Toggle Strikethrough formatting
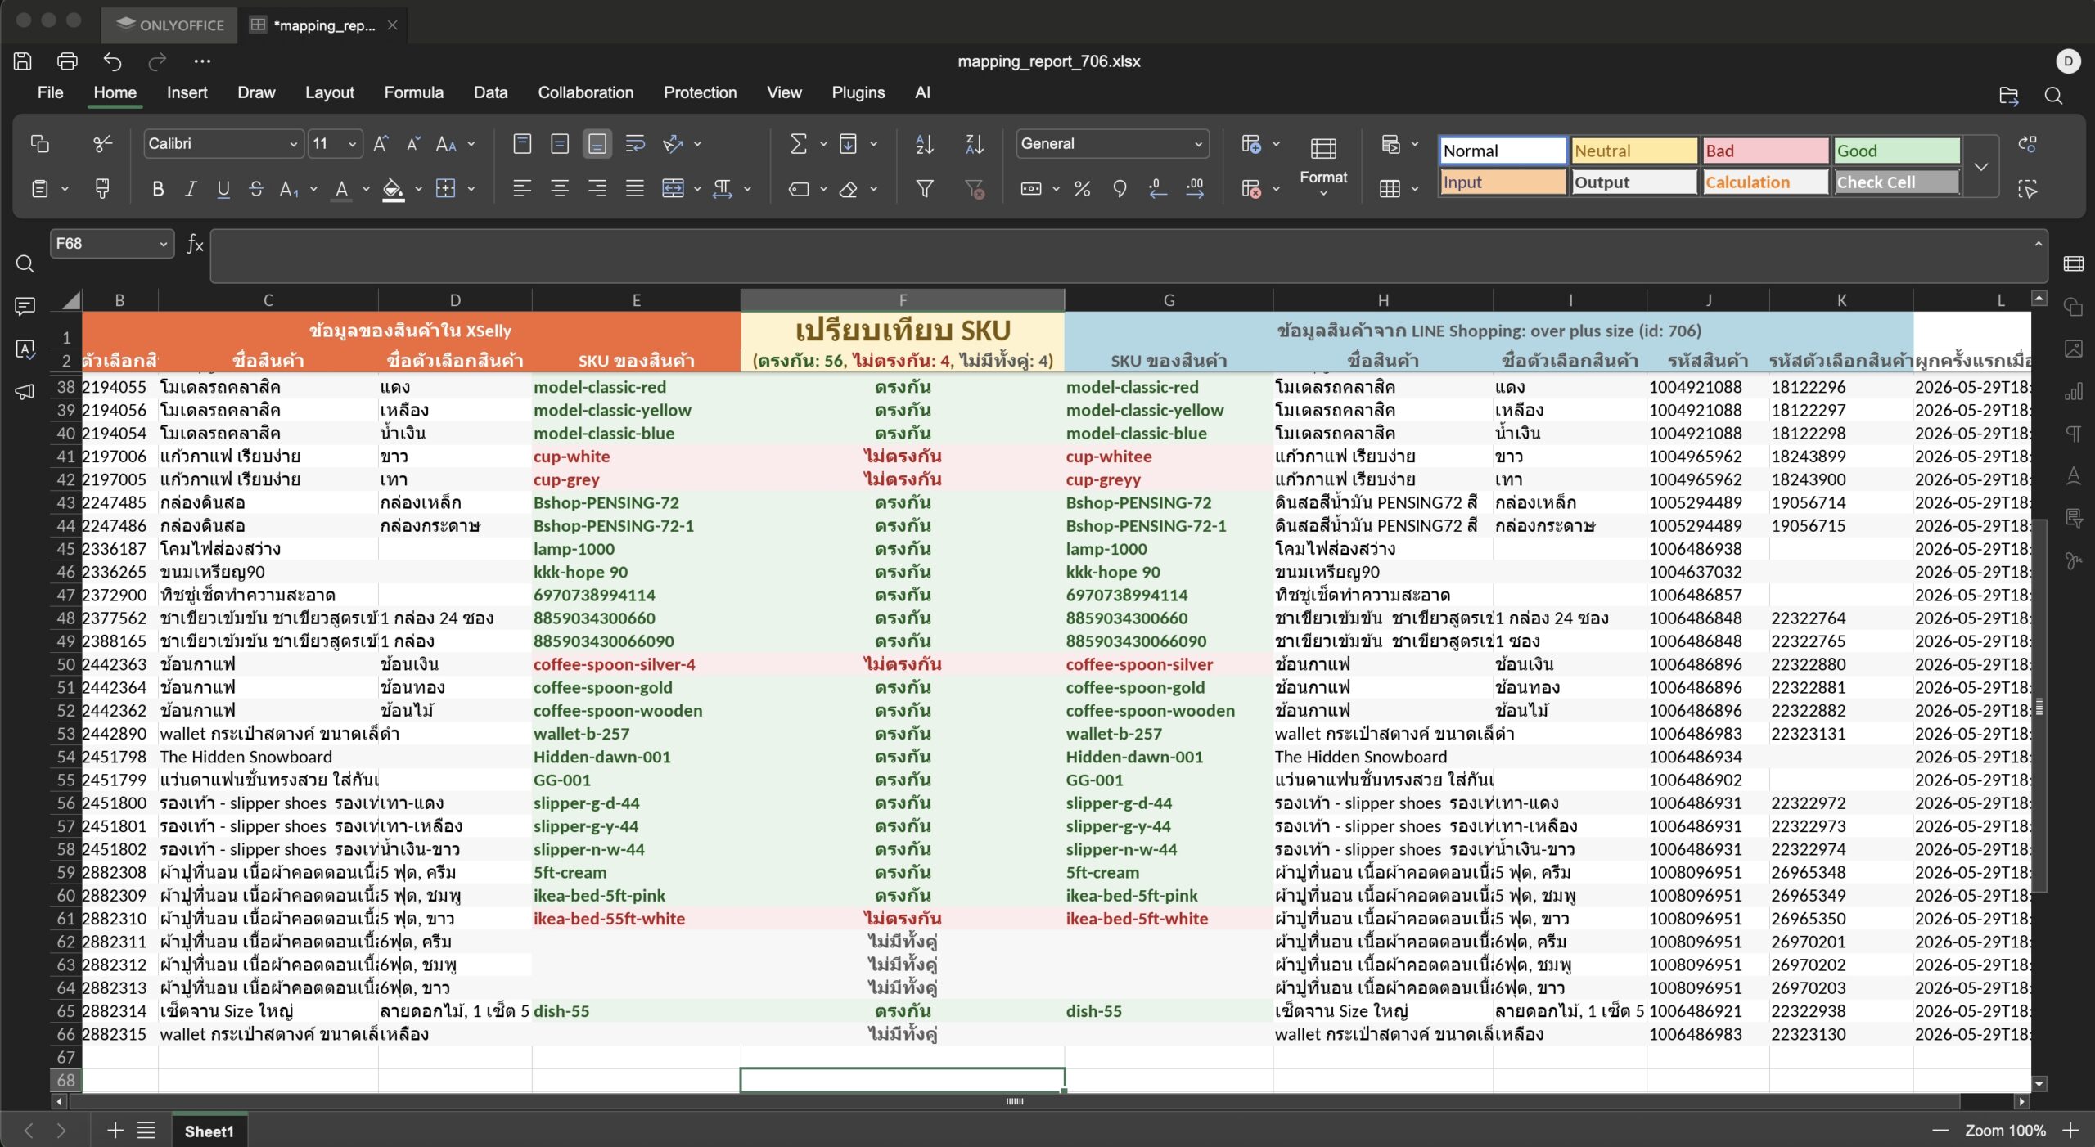 coord(256,189)
